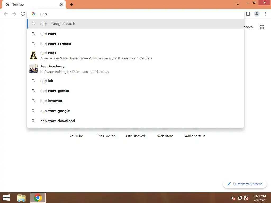The height and width of the screenshot is (203, 271).
Task: Open File Explorer from the taskbar
Action: click(21, 198)
